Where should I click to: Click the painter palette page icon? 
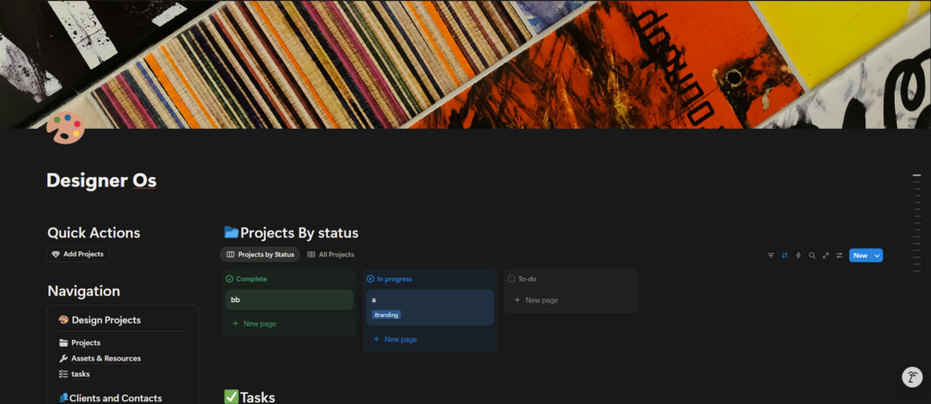tap(66, 127)
